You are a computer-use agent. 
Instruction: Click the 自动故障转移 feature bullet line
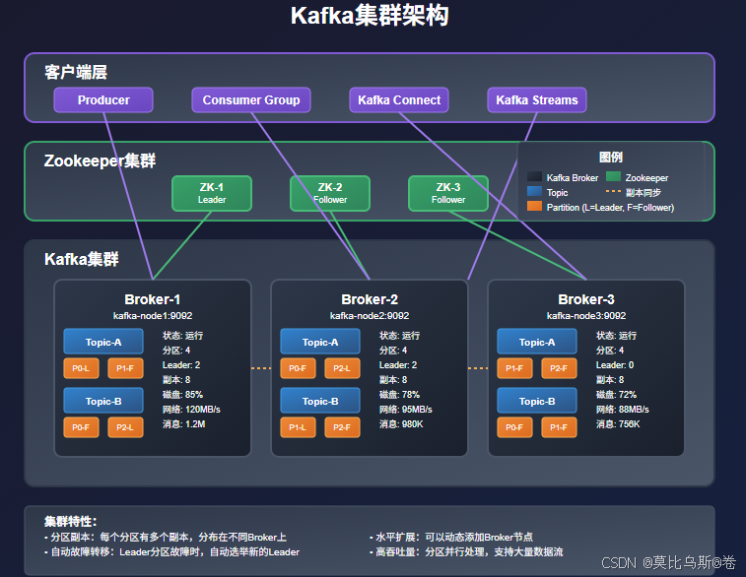point(171,551)
